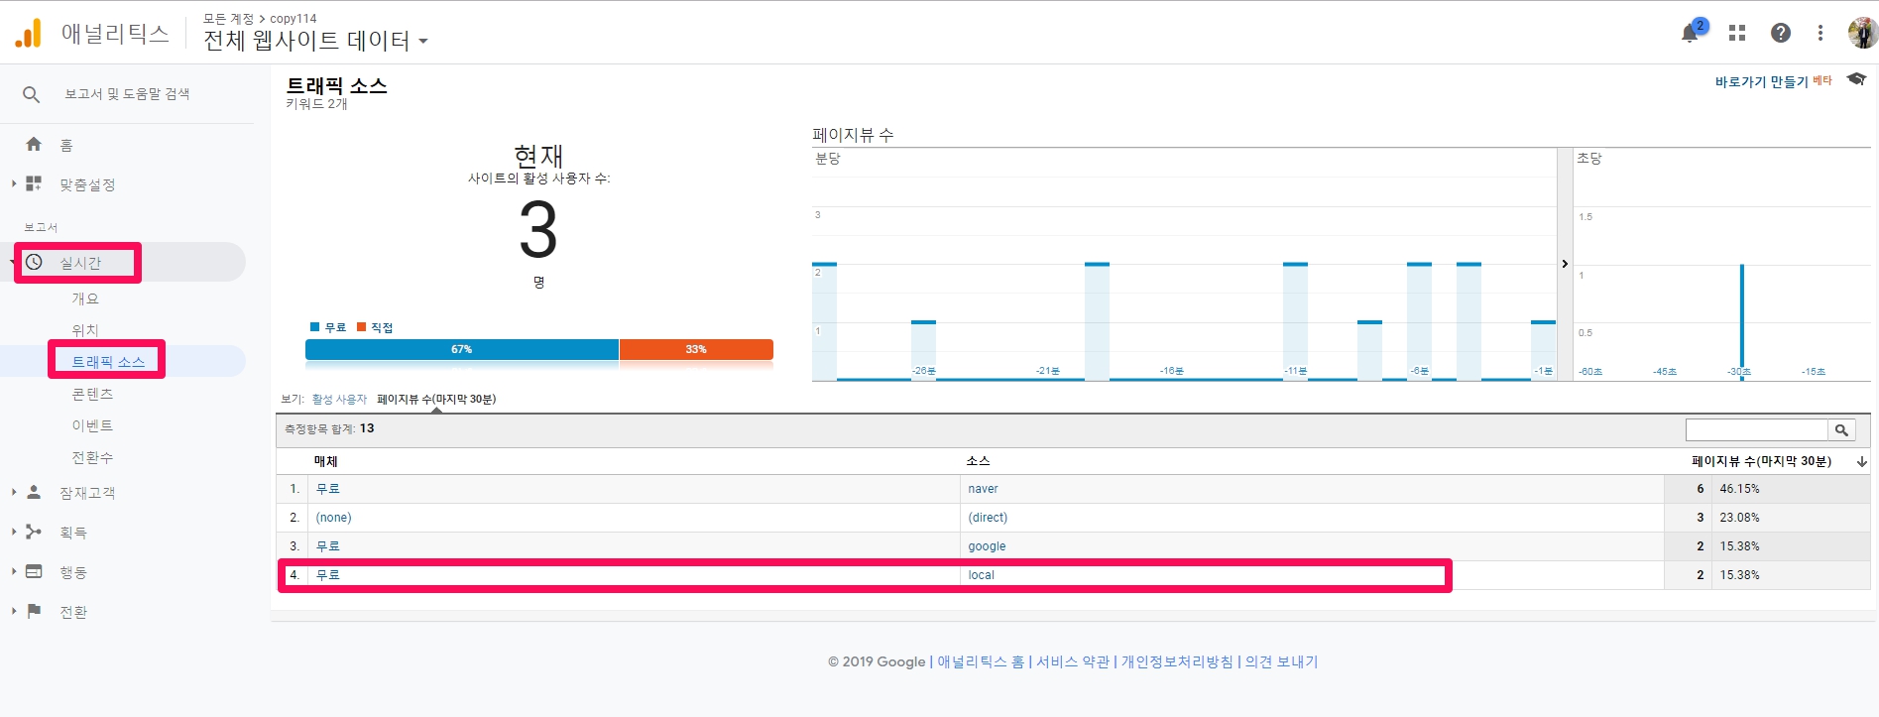Click the table search magnifier button
Image resolution: width=1879 pixels, height=717 pixels.
click(1841, 429)
